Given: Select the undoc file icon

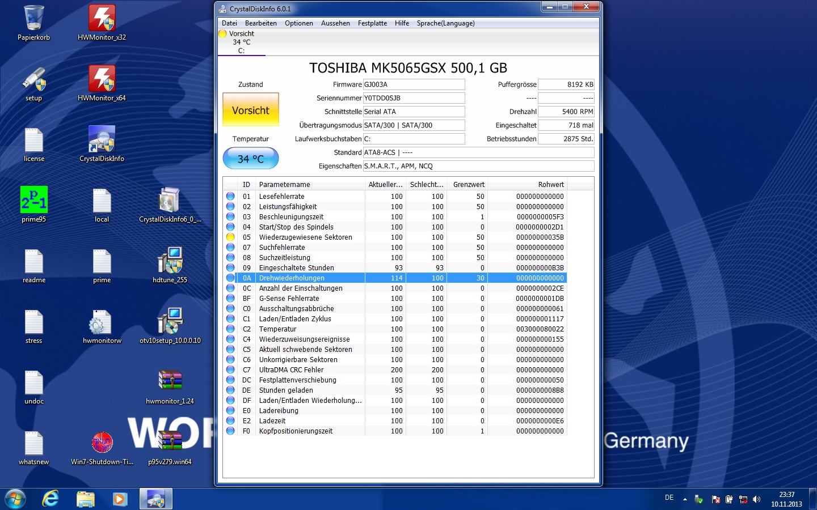Looking at the screenshot, I should (x=33, y=386).
